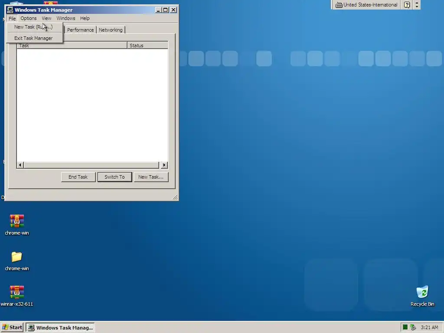Open language bar help icon
The image size is (444, 333).
coord(407,5)
